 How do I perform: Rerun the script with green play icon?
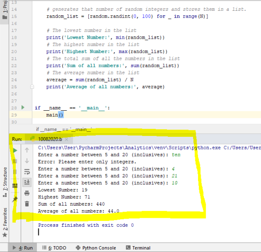pos(15,150)
